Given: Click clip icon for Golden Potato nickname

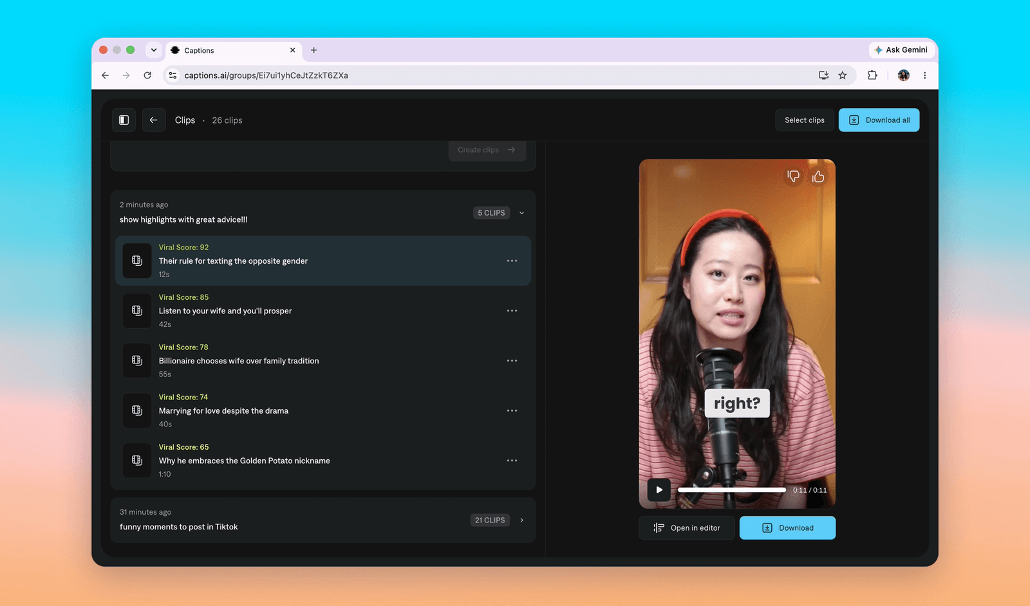Looking at the screenshot, I should coord(137,461).
